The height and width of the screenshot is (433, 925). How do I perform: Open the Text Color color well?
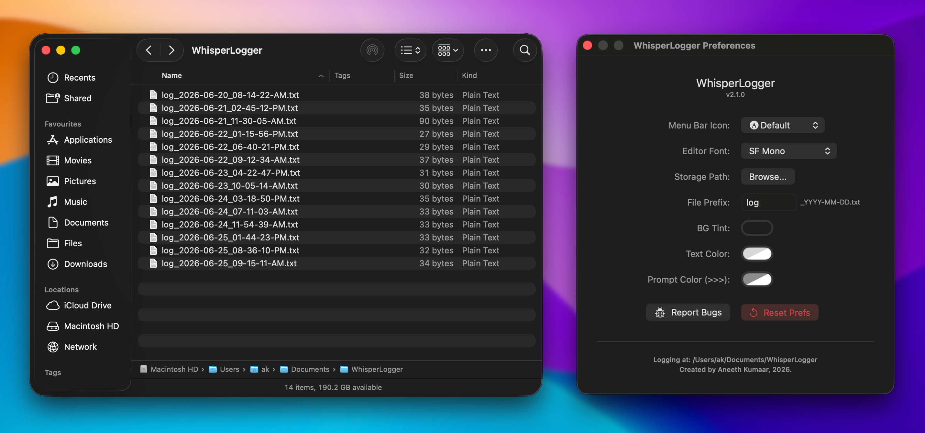(x=757, y=254)
